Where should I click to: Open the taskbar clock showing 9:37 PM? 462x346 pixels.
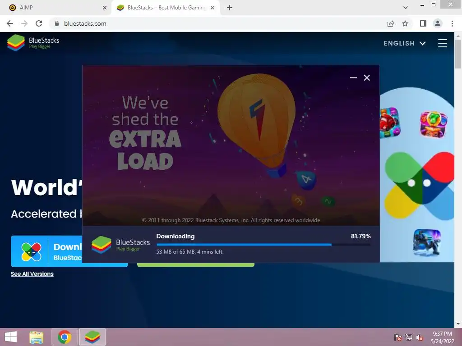[x=442, y=337]
